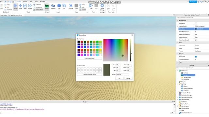The image size is (209, 117).
Task: Check the Decoration checkbox
Action: [196, 23]
